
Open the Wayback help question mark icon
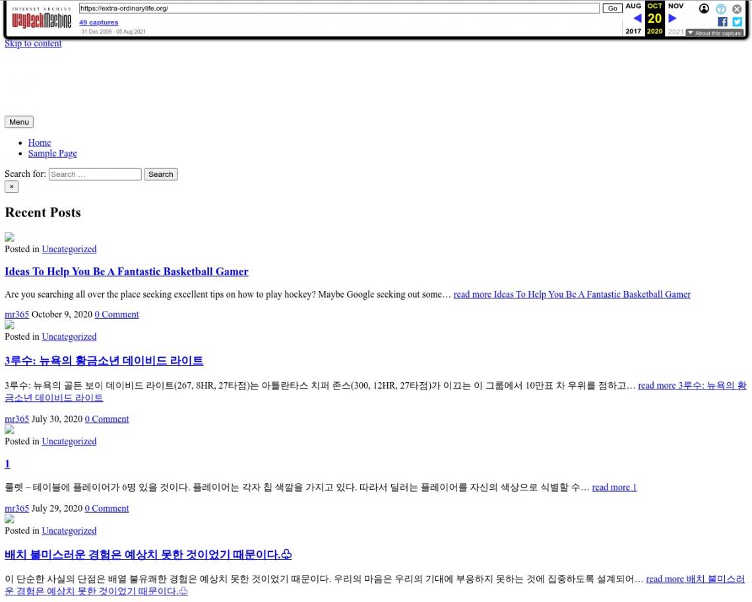pyautogui.click(x=721, y=9)
